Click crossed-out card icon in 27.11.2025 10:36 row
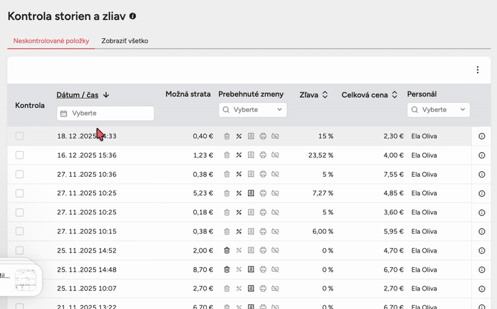497x309 pixels. click(275, 174)
